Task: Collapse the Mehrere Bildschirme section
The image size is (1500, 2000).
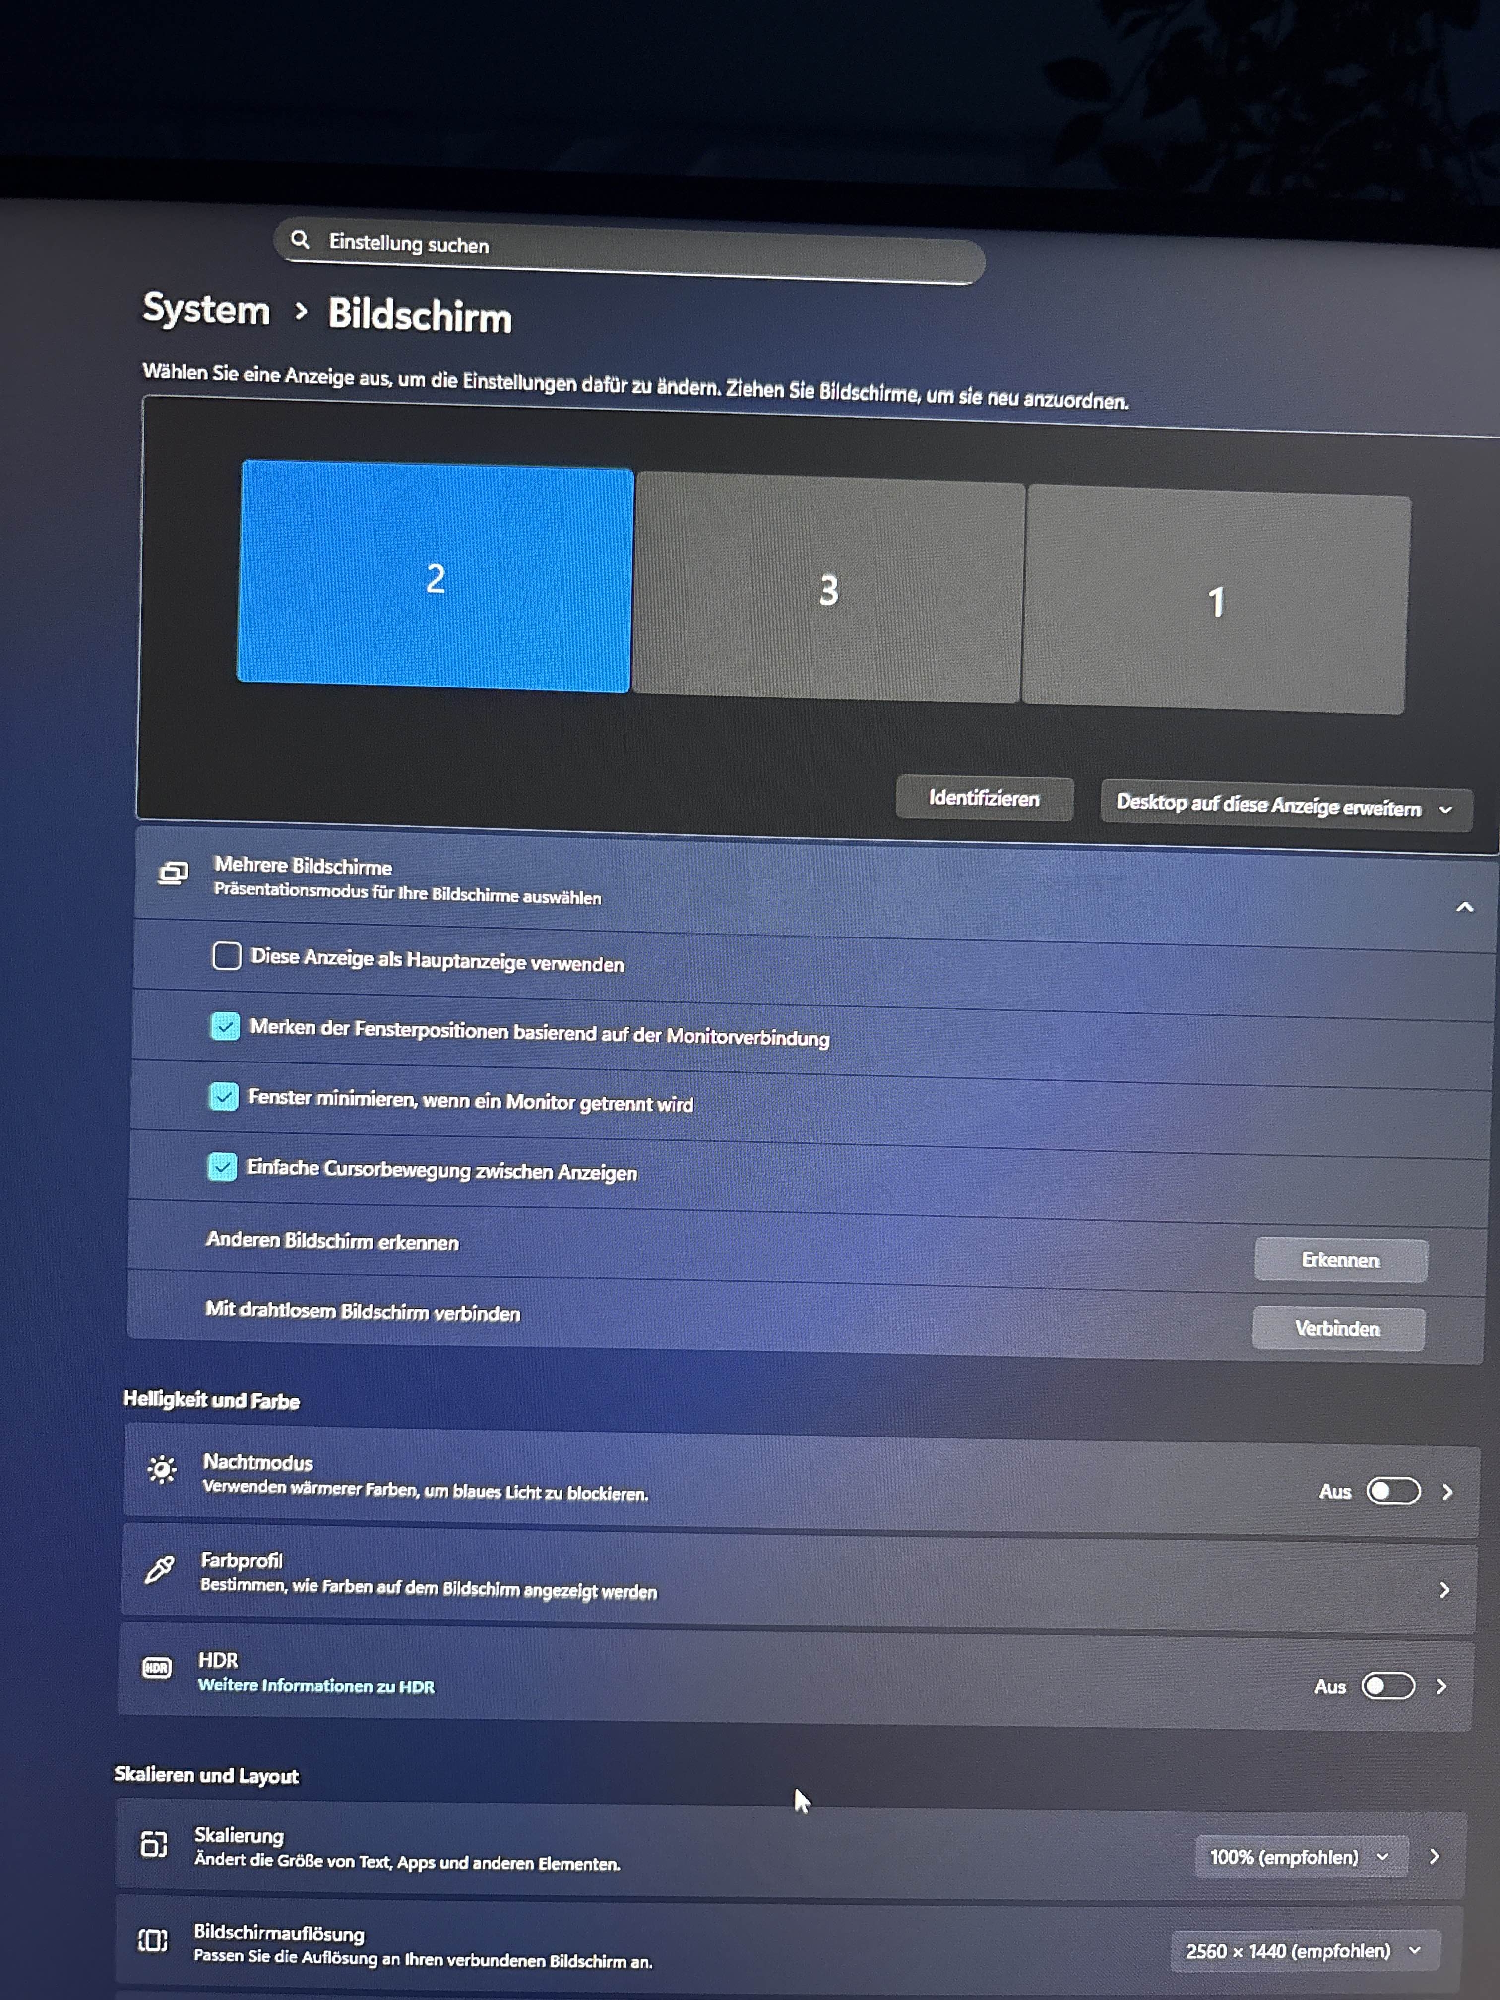Action: [1465, 907]
